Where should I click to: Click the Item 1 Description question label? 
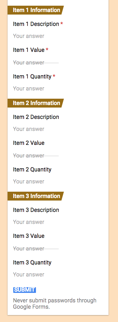[36, 24]
